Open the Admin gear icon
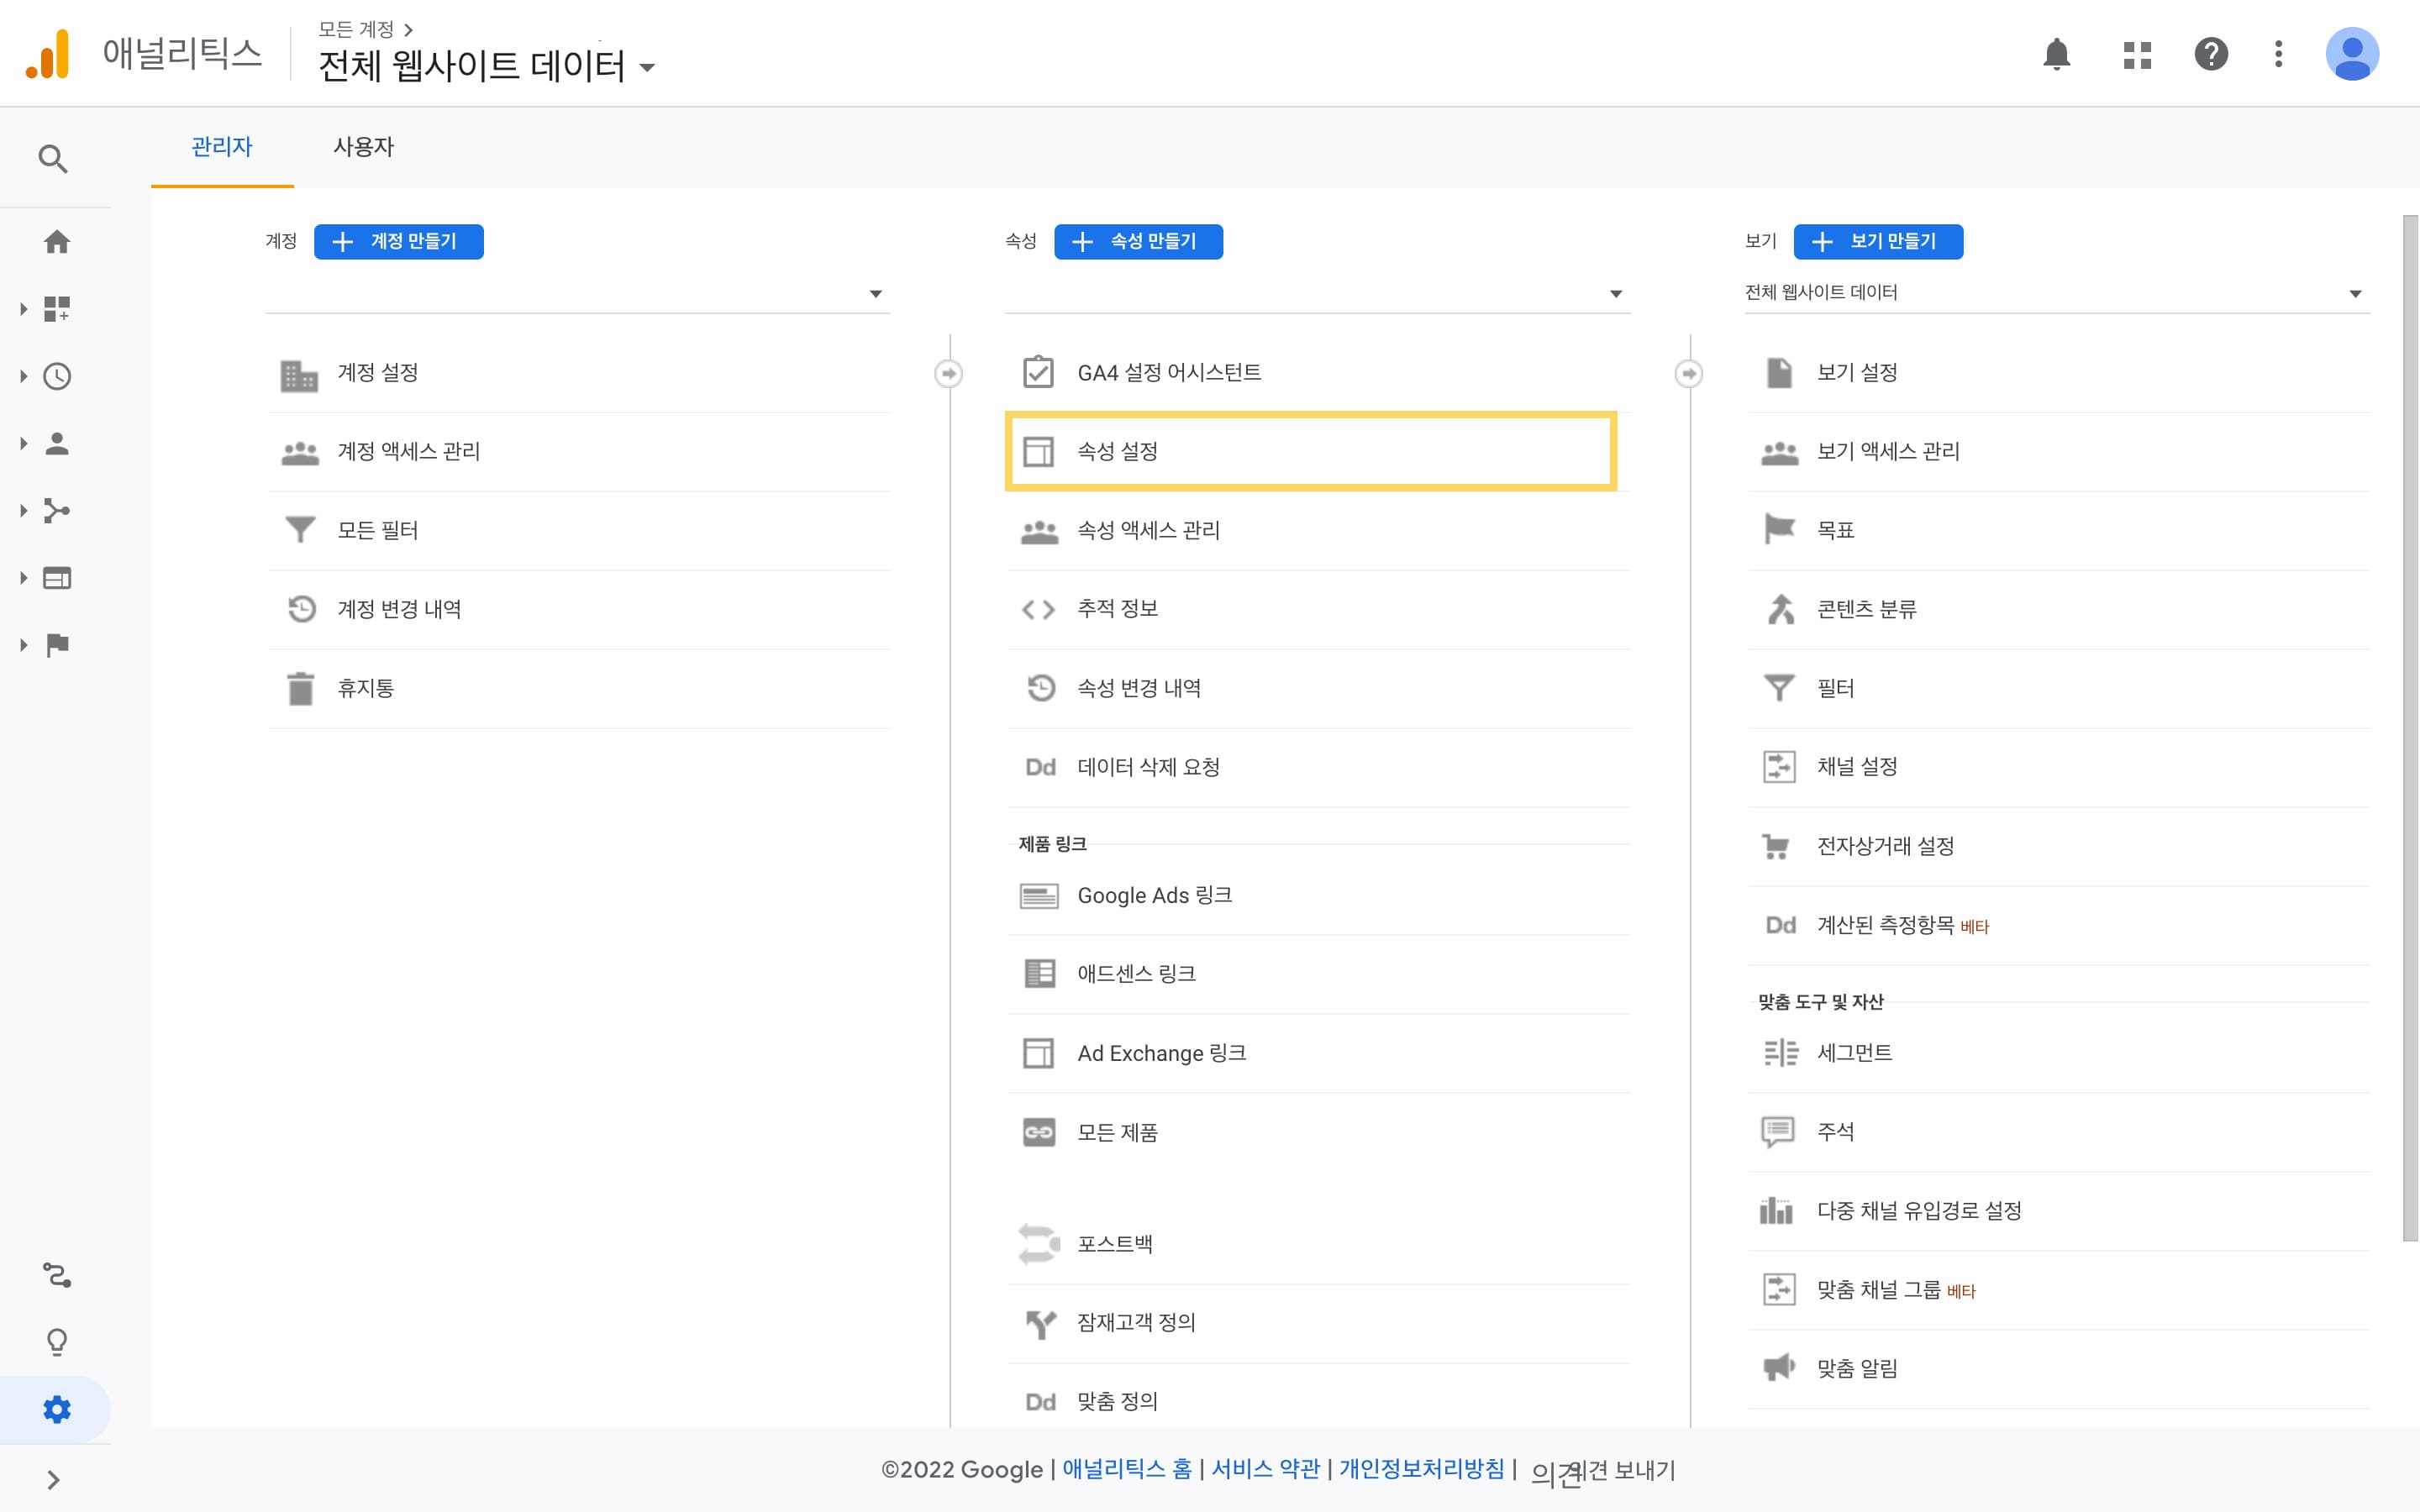This screenshot has width=2420, height=1512. tap(57, 1409)
